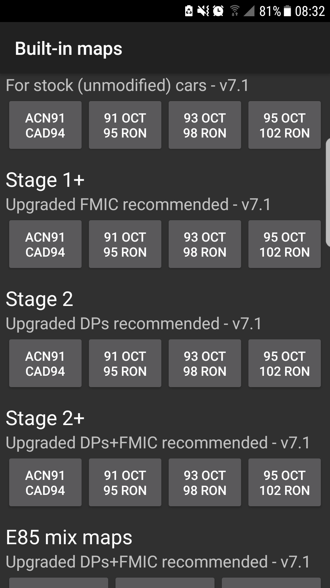Tap the cell signal strength icon

tap(249, 11)
